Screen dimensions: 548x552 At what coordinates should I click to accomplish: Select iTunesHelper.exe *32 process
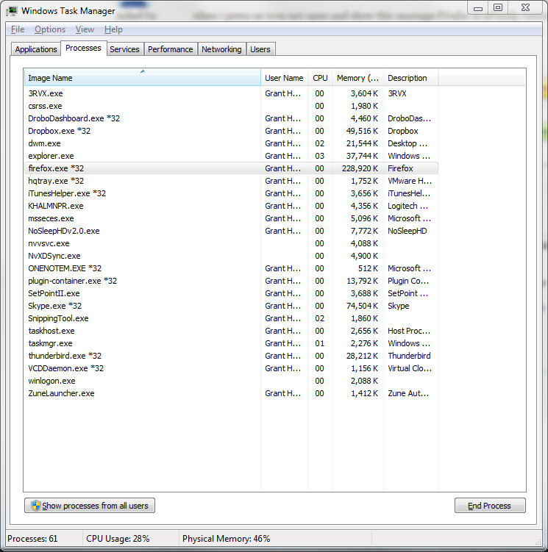click(231, 193)
